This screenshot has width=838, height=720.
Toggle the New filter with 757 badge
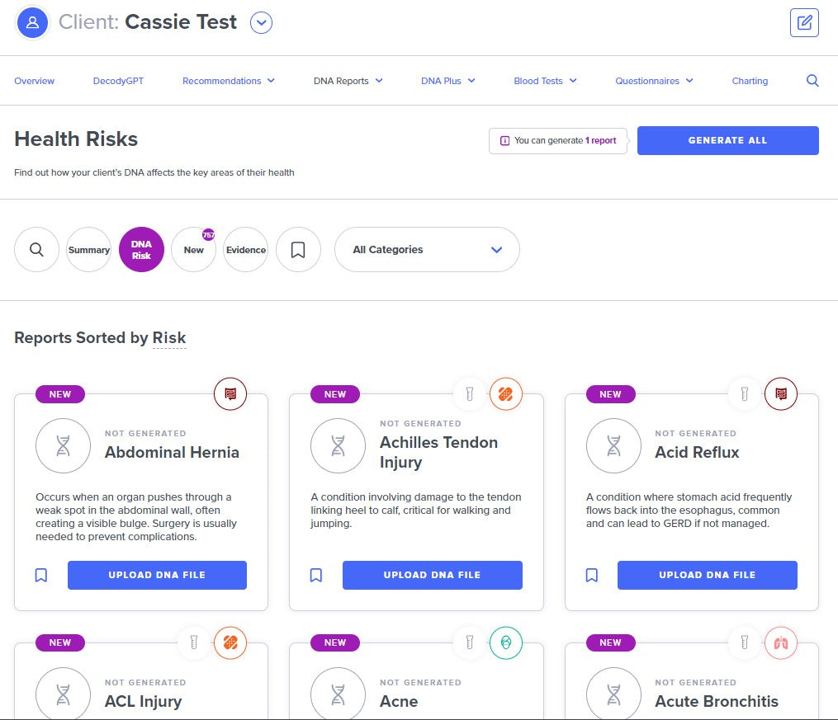pyautogui.click(x=193, y=249)
